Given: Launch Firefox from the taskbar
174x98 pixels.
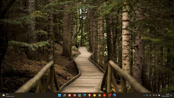Looking at the screenshot, I should click(x=74, y=95).
